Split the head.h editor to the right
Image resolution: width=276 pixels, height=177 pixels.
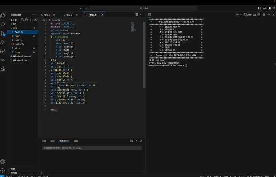(x=137, y=15)
